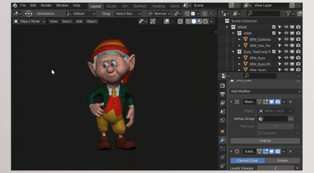Screen dimensions: 314x173
Task: Open the Orientation Default dropdown
Action: [x=81, y=14]
